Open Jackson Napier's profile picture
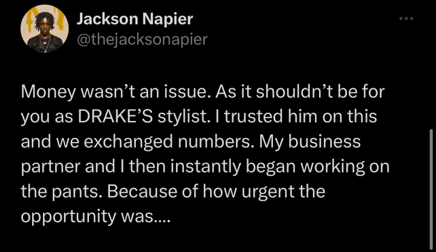Screen dimensions: 436x252 click(45, 29)
